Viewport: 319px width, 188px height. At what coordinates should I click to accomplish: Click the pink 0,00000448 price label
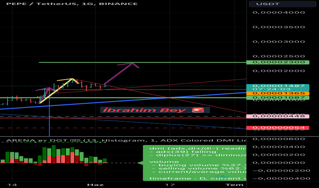click(x=280, y=116)
